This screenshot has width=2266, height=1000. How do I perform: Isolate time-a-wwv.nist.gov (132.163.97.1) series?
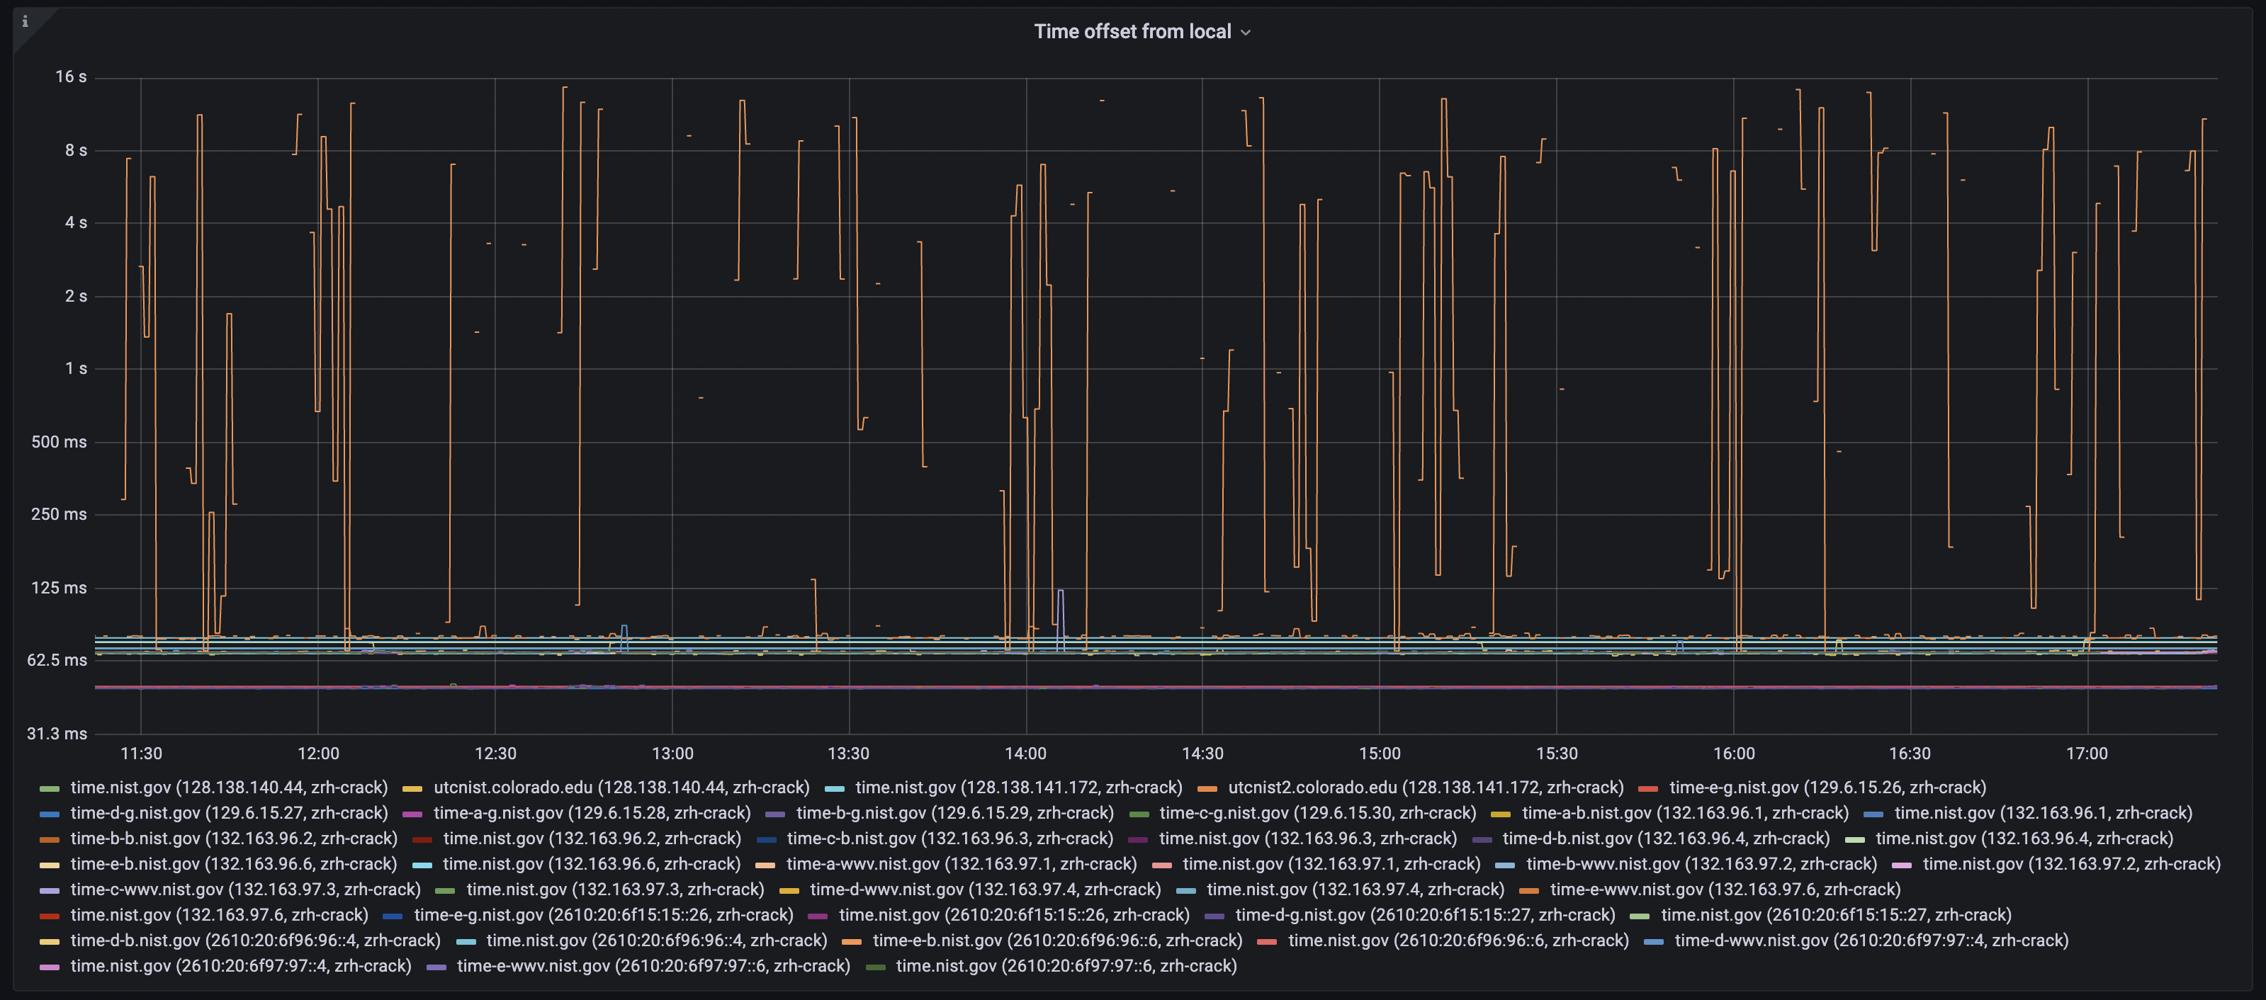click(961, 864)
